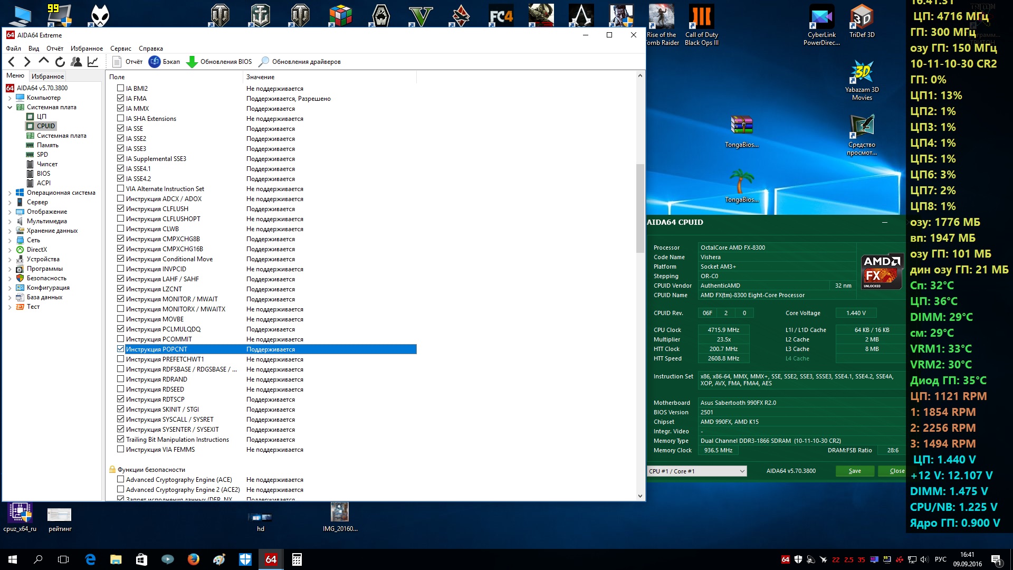Click the Обновления BIOS green arrow

192,62
